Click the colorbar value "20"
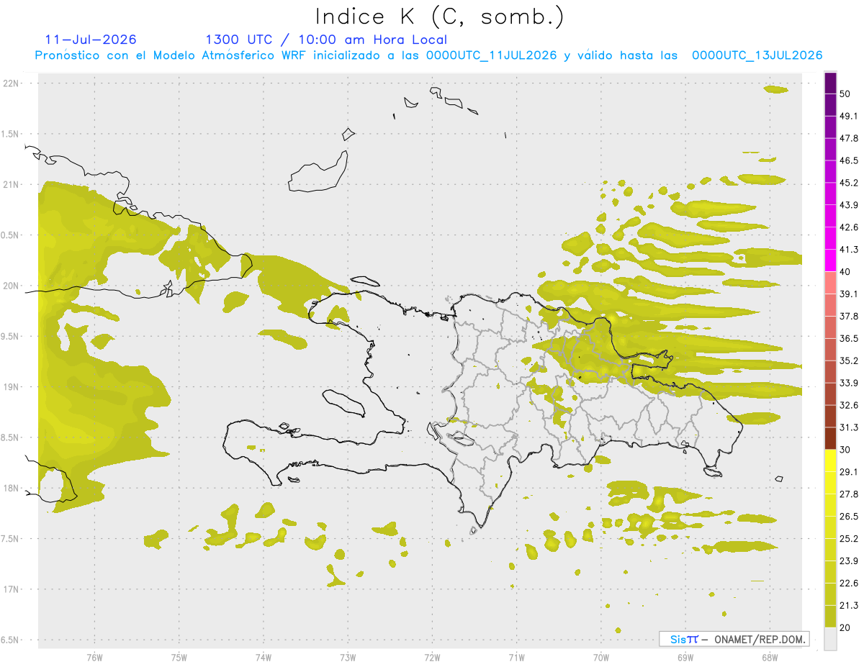 point(845,627)
